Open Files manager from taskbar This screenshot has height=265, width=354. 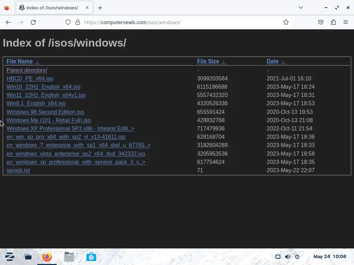69,257
